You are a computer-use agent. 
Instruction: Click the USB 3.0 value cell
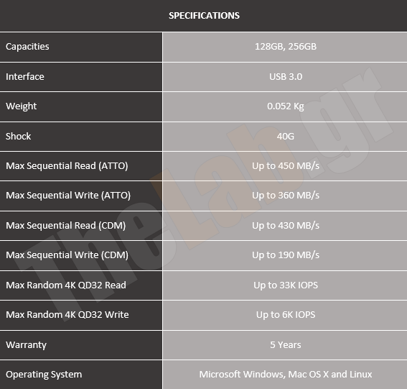tap(286, 76)
